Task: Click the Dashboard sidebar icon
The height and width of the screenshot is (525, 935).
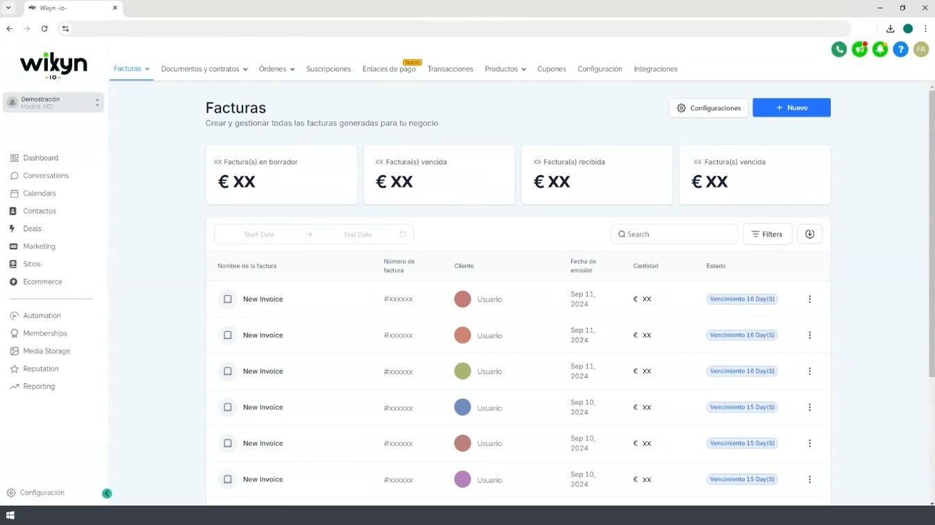Action: pos(14,158)
